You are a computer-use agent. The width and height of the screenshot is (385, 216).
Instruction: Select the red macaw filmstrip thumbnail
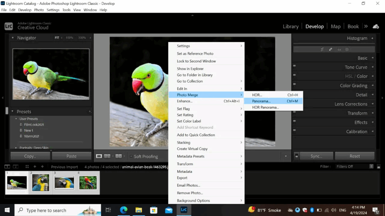point(88,183)
